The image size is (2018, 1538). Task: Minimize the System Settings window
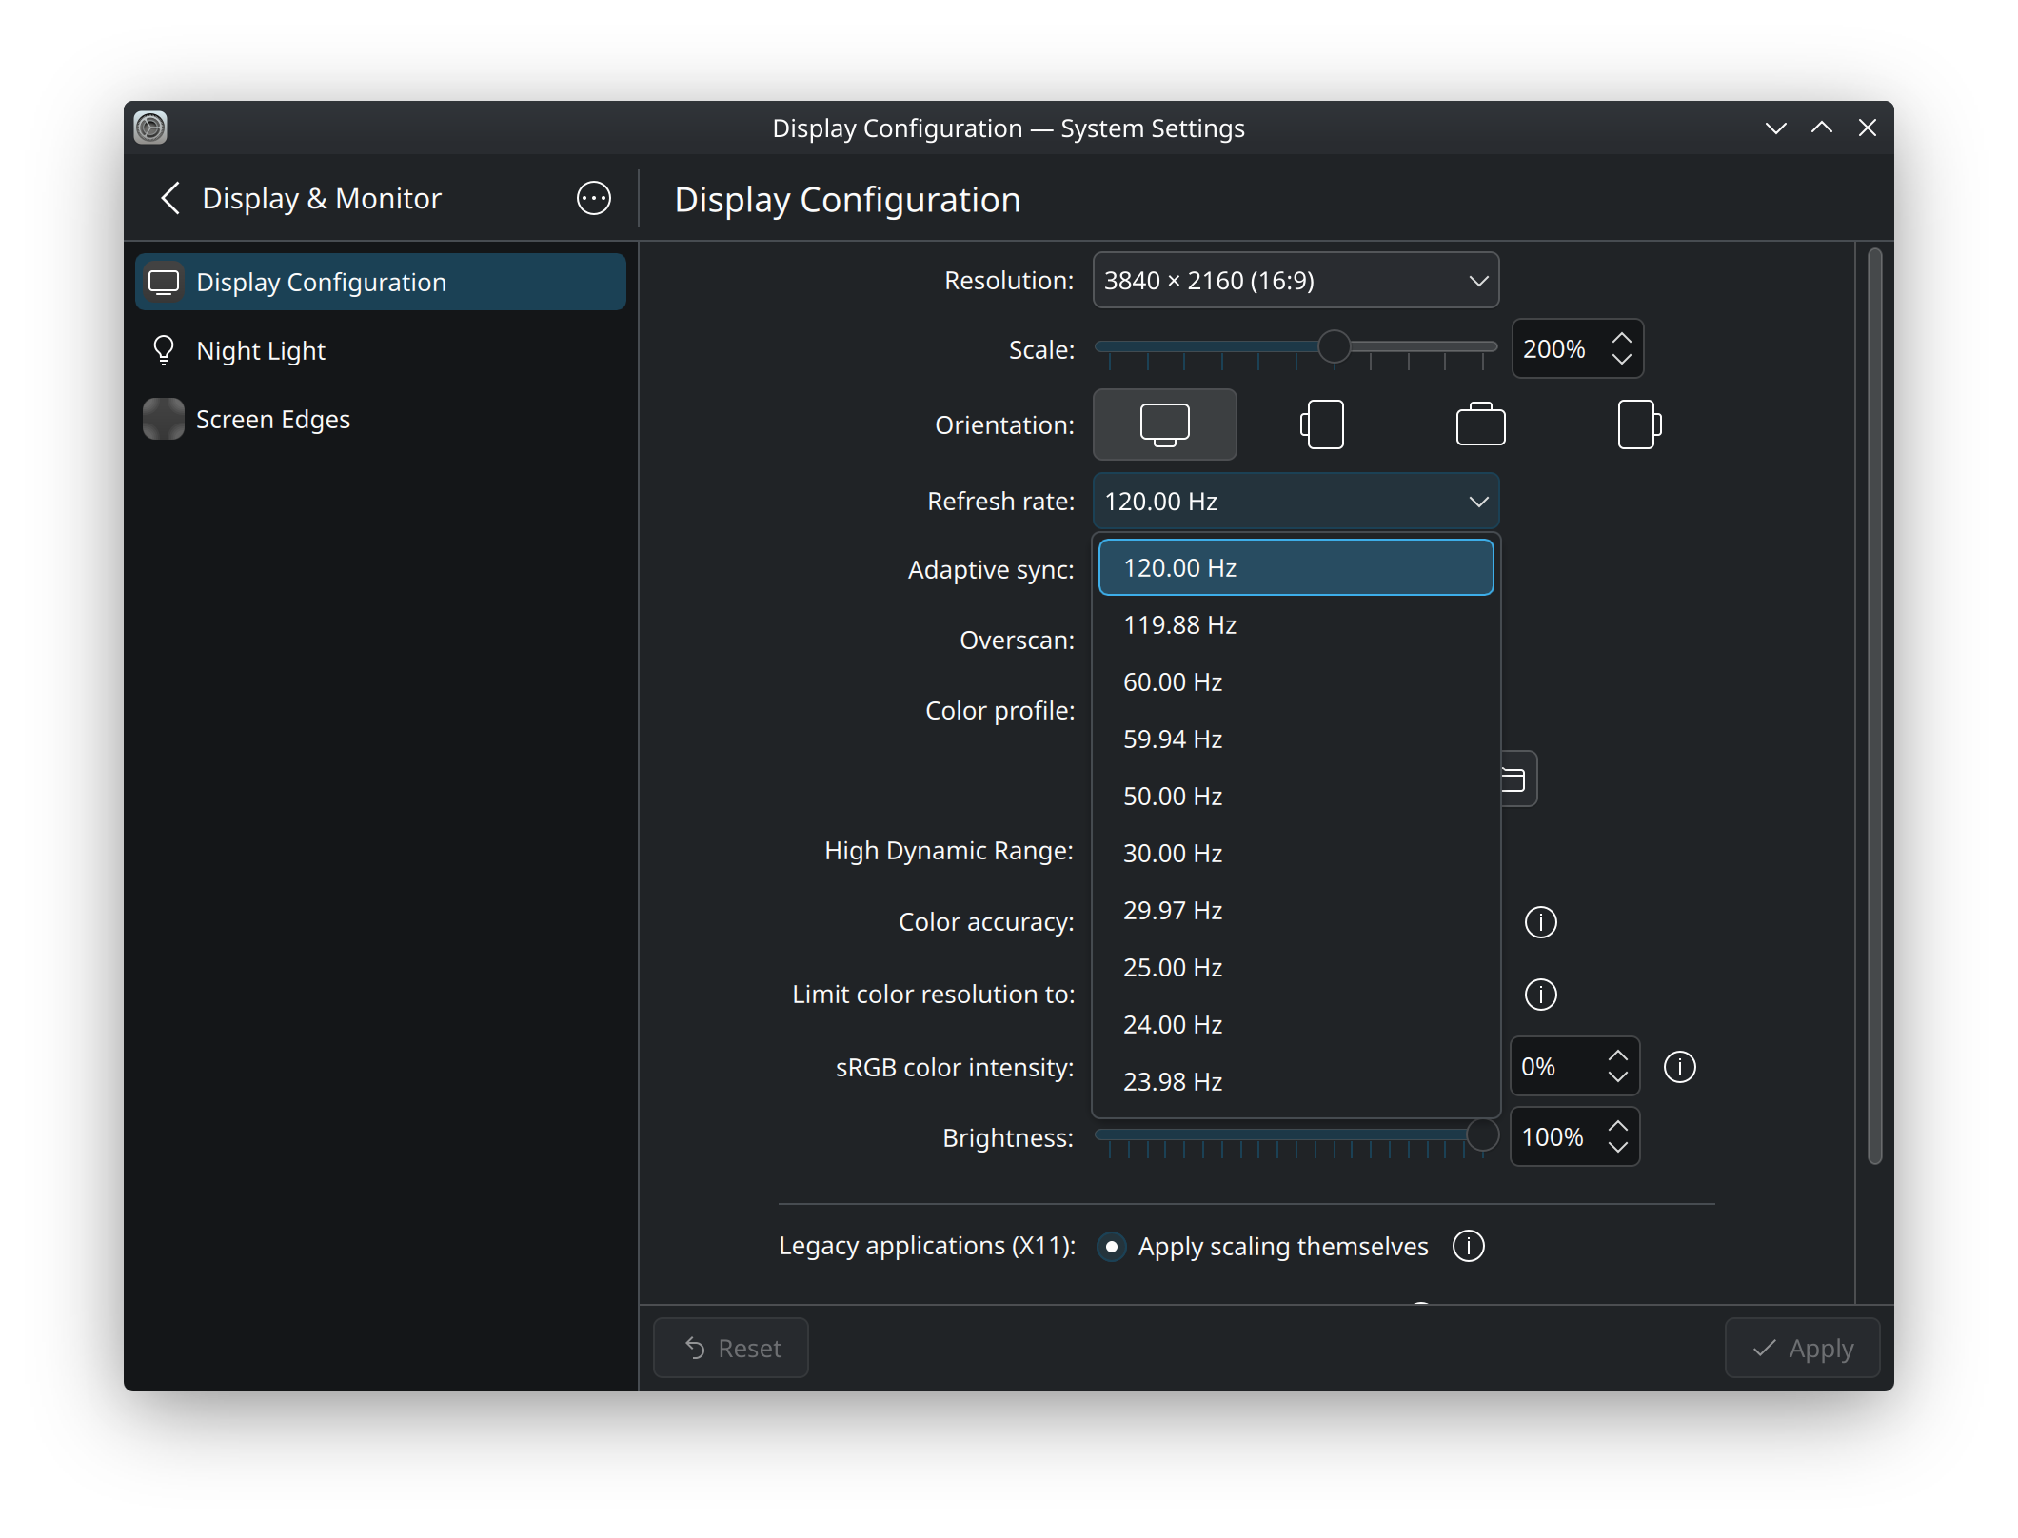click(1775, 128)
